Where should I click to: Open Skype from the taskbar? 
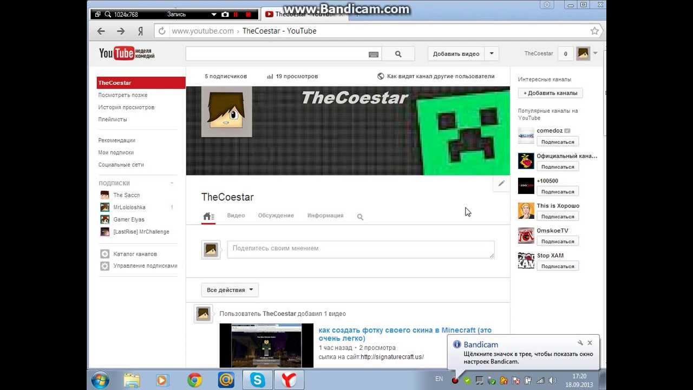(258, 380)
